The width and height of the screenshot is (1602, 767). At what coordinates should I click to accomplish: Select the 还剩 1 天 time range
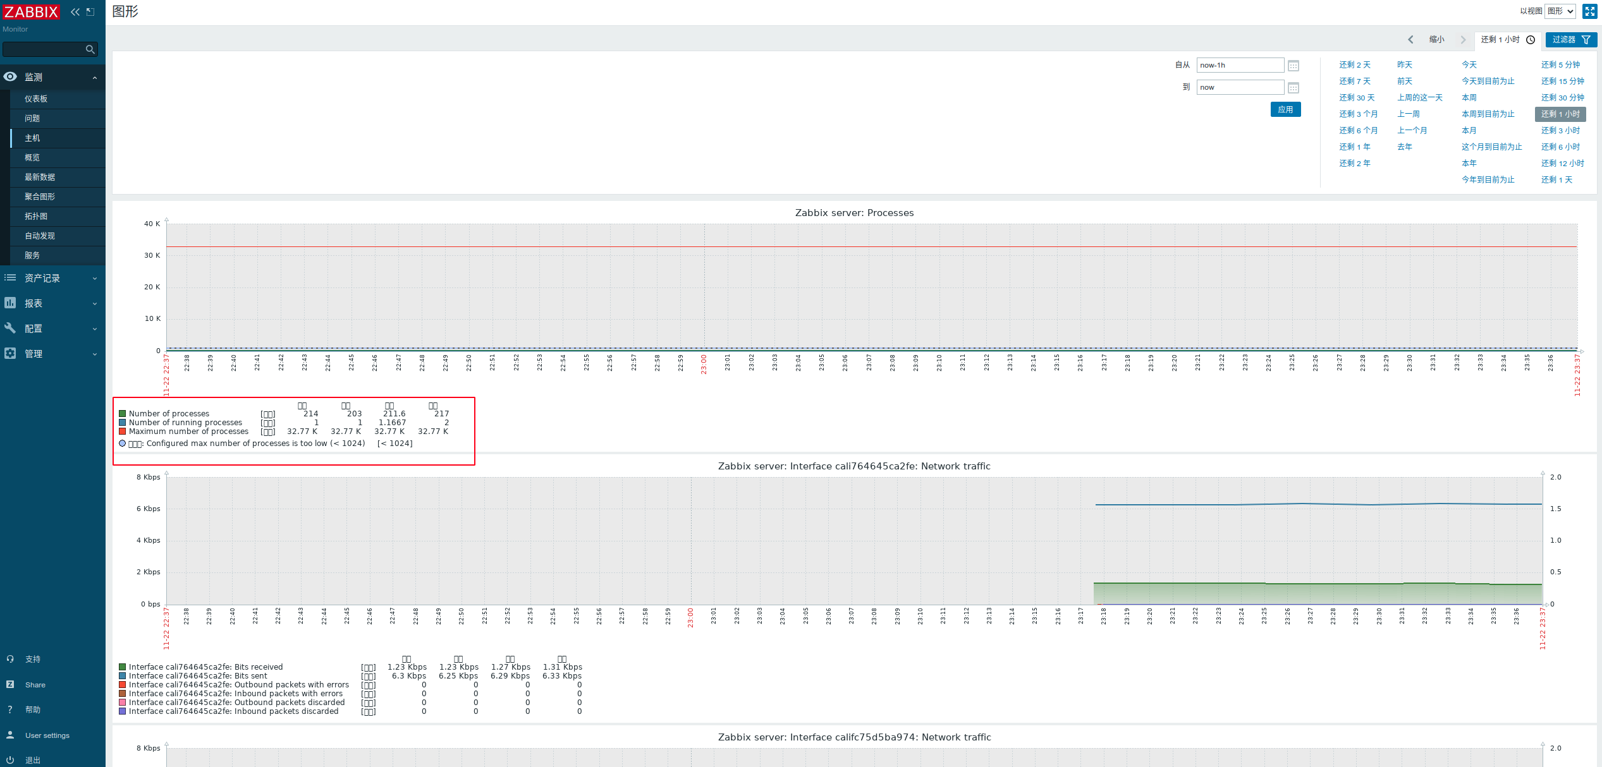click(x=1556, y=180)
